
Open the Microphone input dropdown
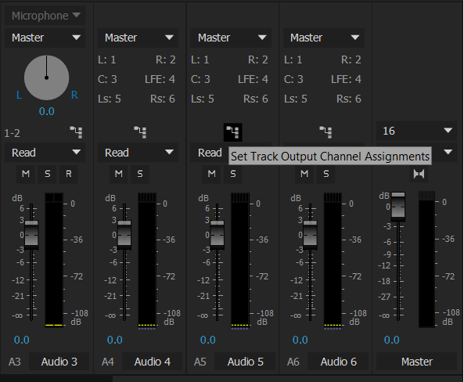click(x=45, y=16)
